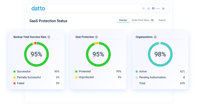Click the red Failed segment of backup donut
The image size is (197, 104).
(x=35, y=43)
